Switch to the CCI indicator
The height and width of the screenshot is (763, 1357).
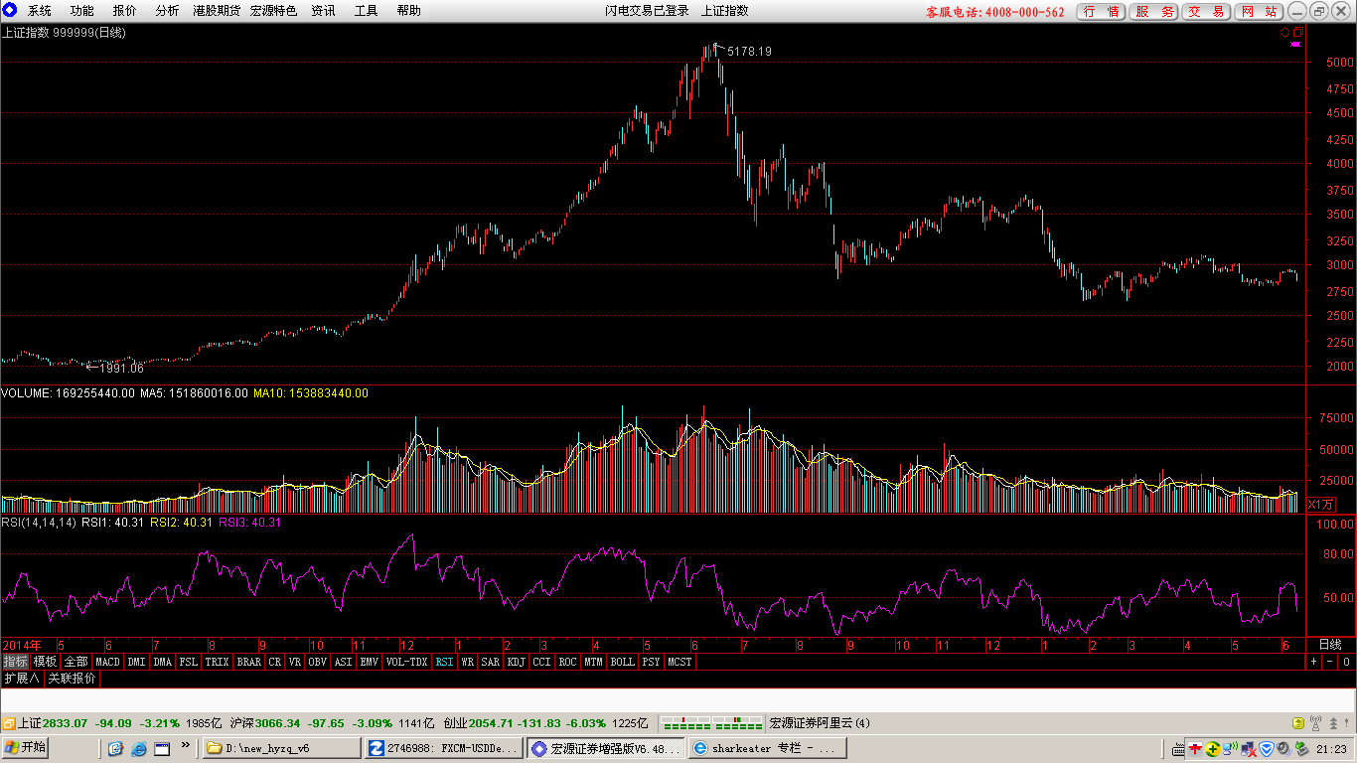(x=541, y=661)
